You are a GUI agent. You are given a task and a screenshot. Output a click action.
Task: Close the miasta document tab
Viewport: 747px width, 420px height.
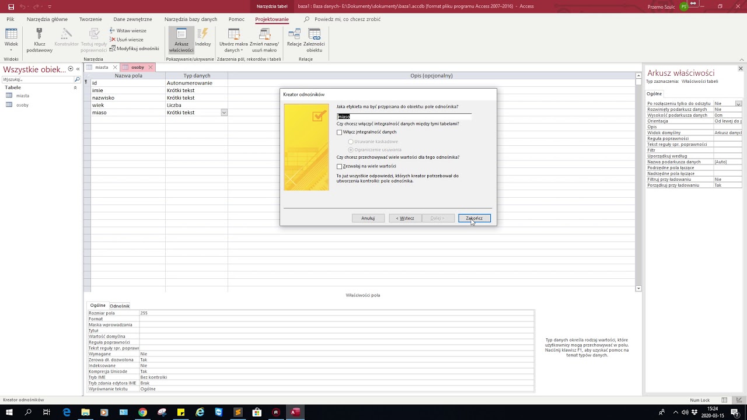(115, 67)
